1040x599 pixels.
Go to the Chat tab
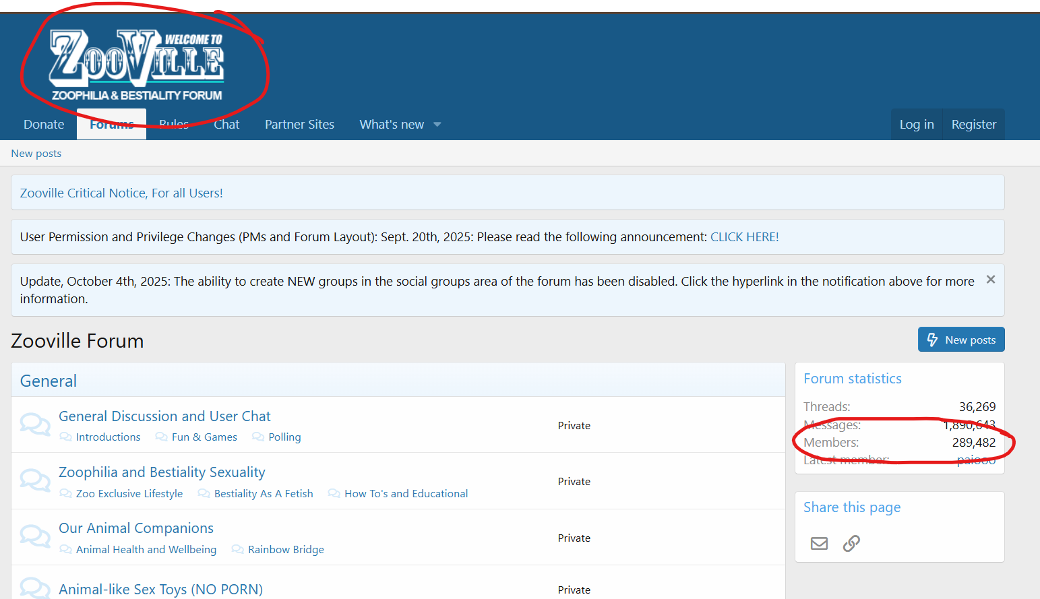pyautogui.click(x=226, y=125)
